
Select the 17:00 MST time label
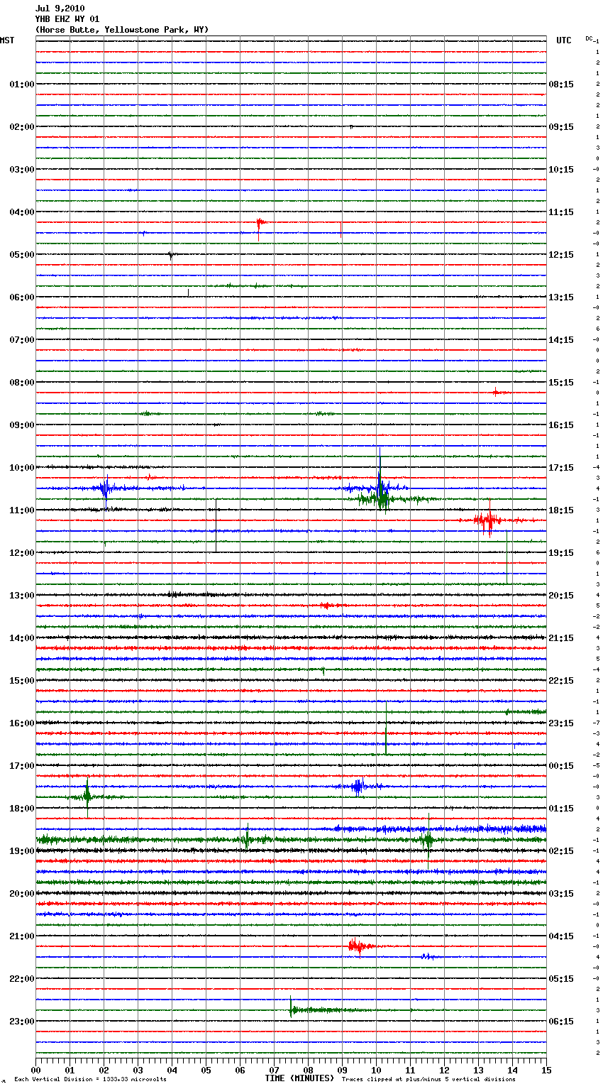(22, 766)
